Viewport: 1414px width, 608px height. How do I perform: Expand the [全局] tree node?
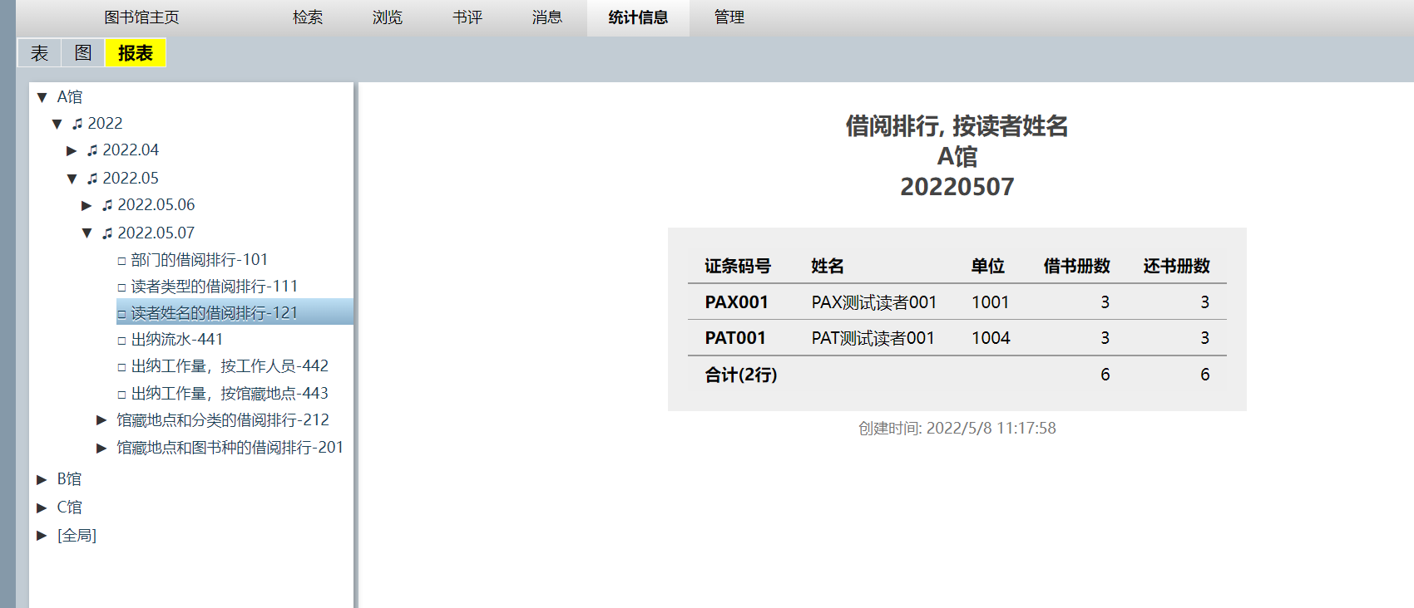tap(42, 536)
